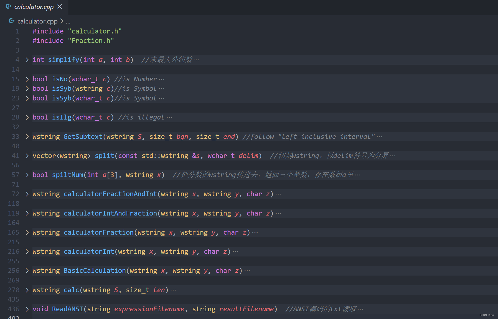Click the GetSubtext function name
This screenshot has height=319, width=498.
click(x=83, y=137)
